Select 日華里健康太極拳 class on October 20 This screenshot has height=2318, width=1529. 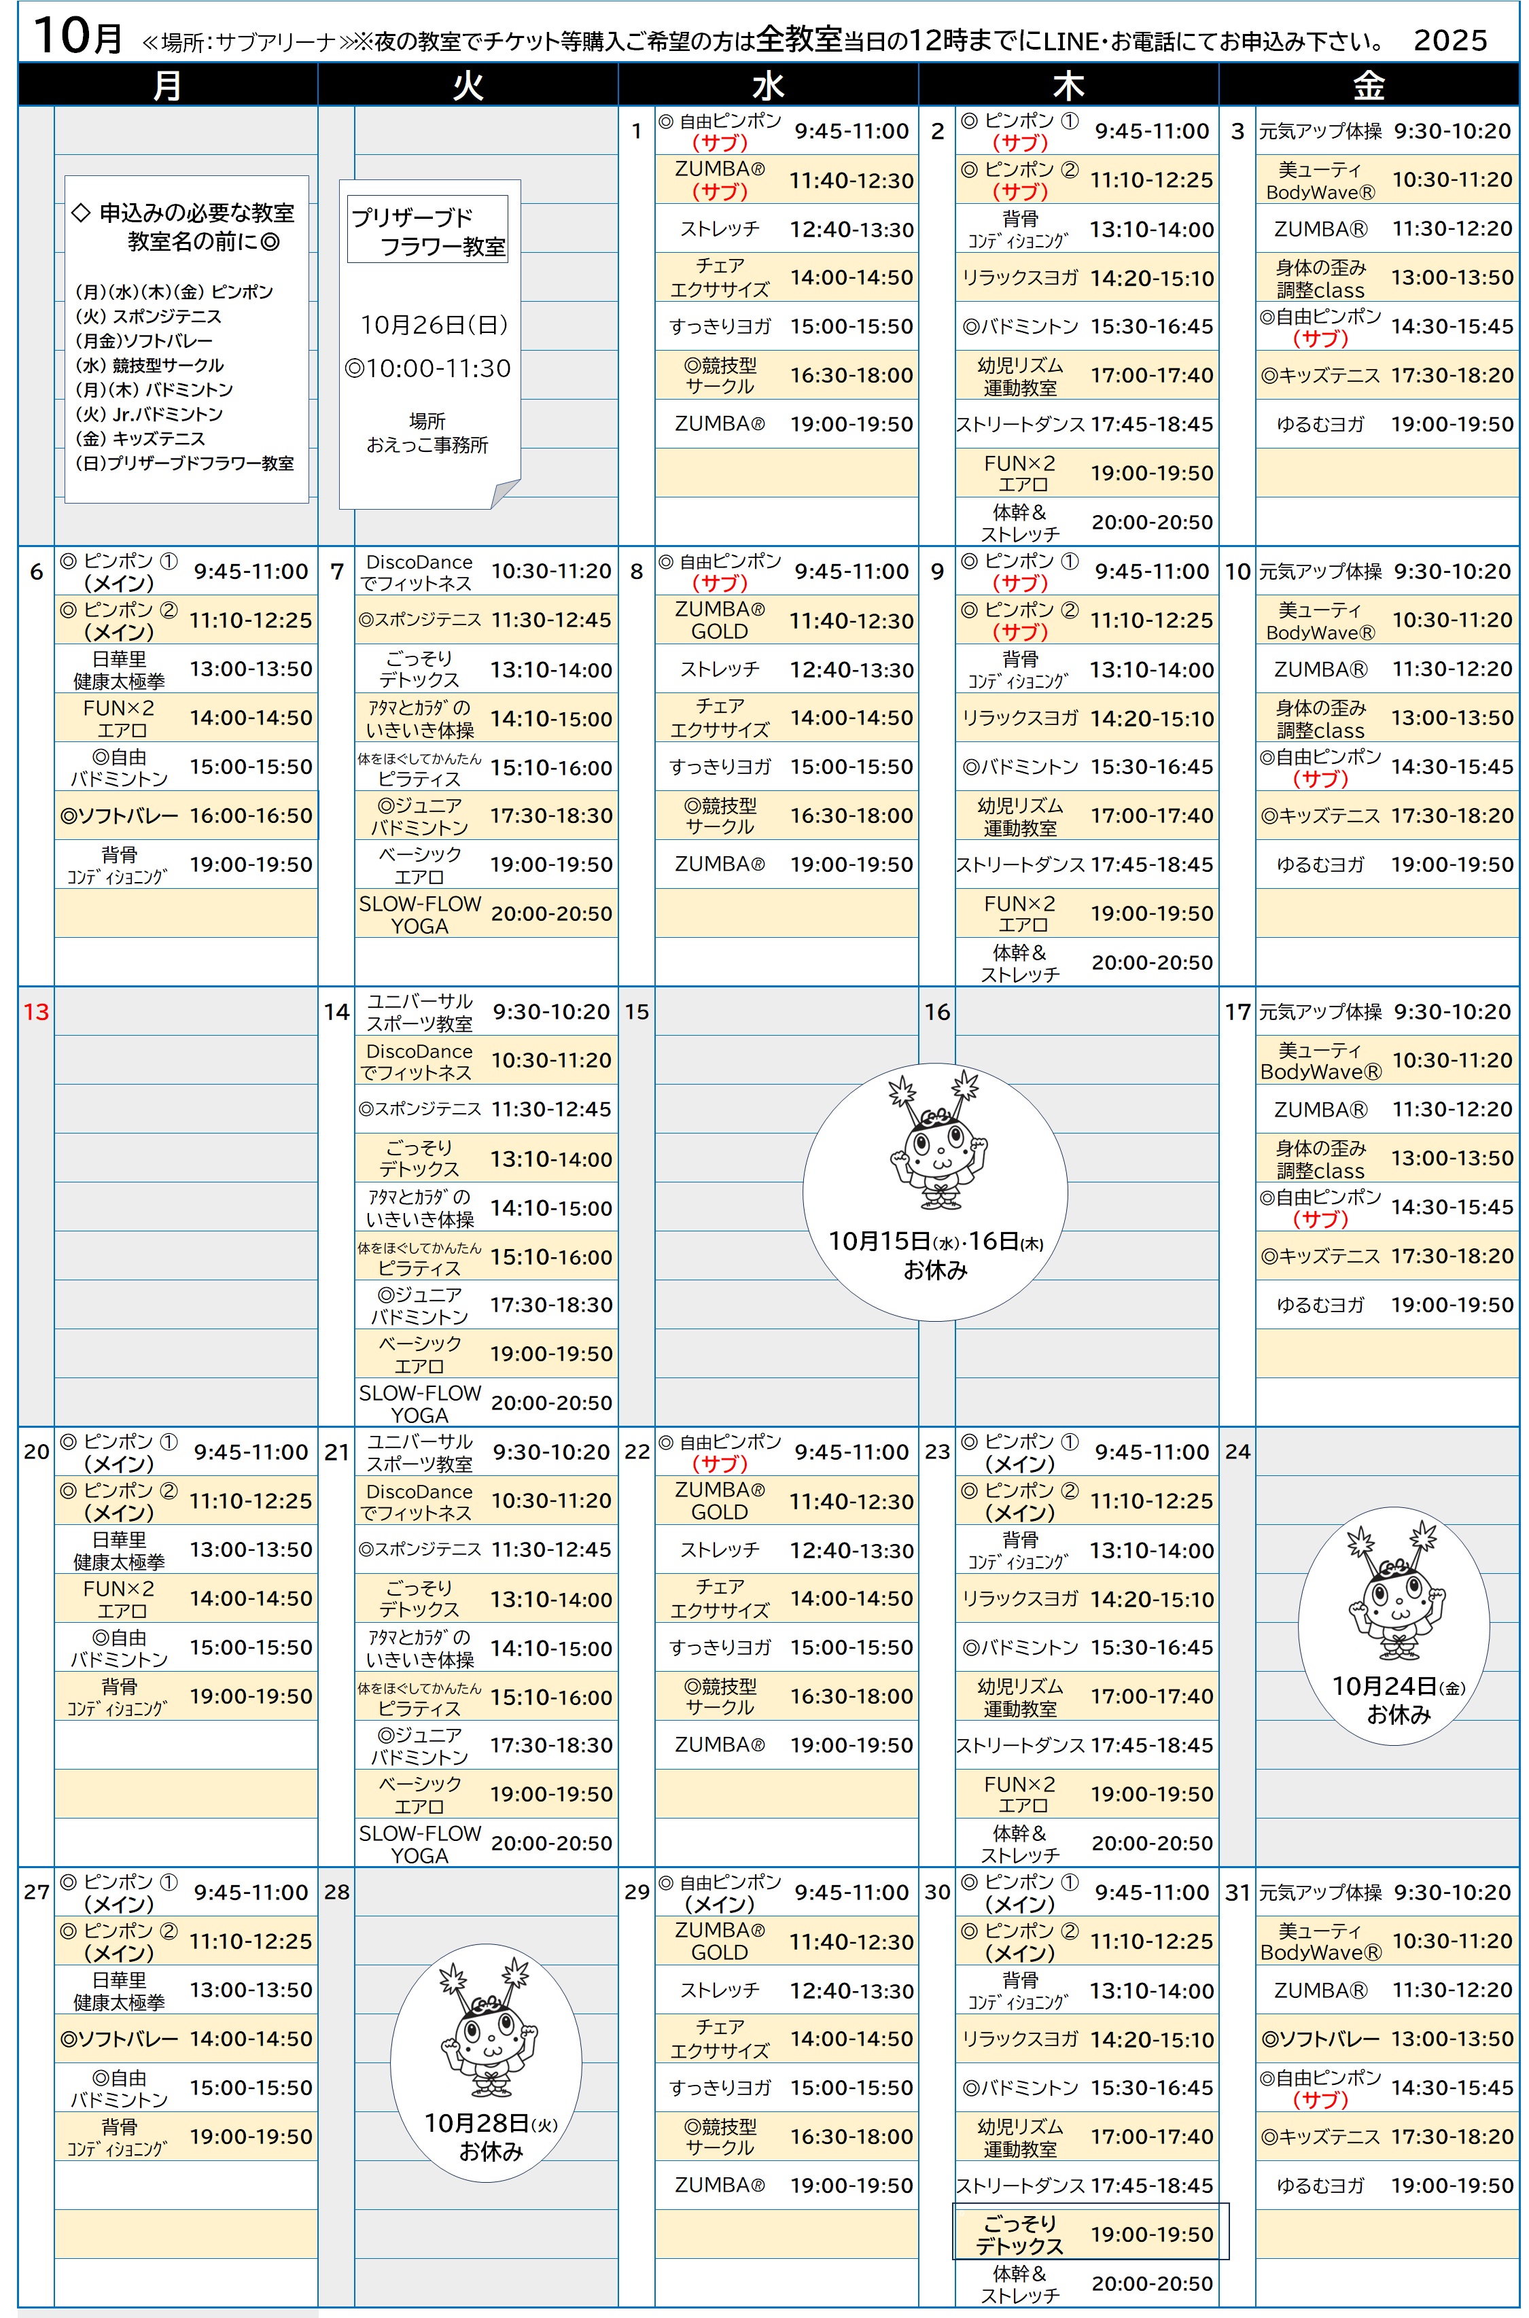point(186,1549)
